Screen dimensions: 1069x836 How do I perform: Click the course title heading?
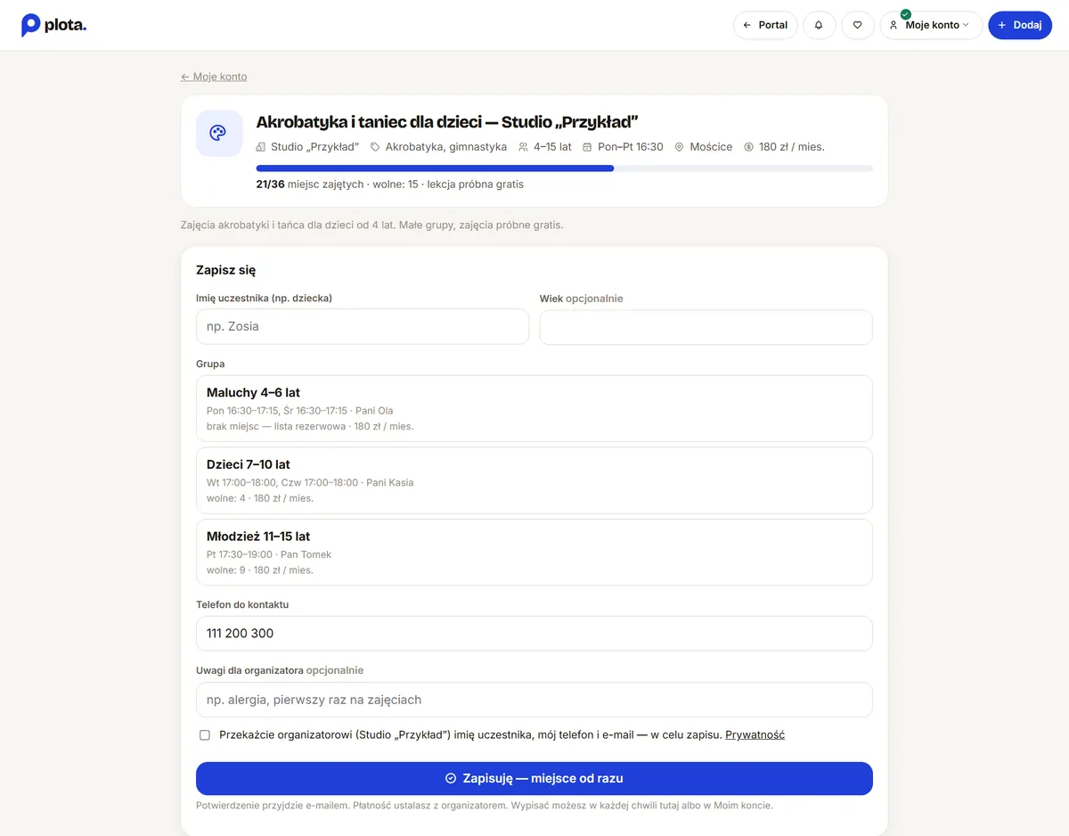447,122
